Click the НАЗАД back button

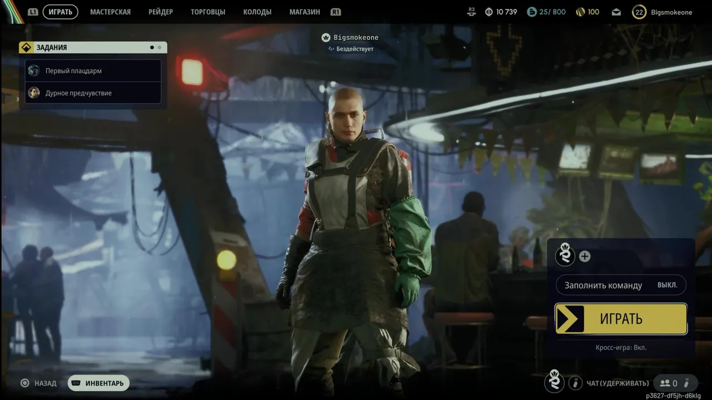coord(46,383)
